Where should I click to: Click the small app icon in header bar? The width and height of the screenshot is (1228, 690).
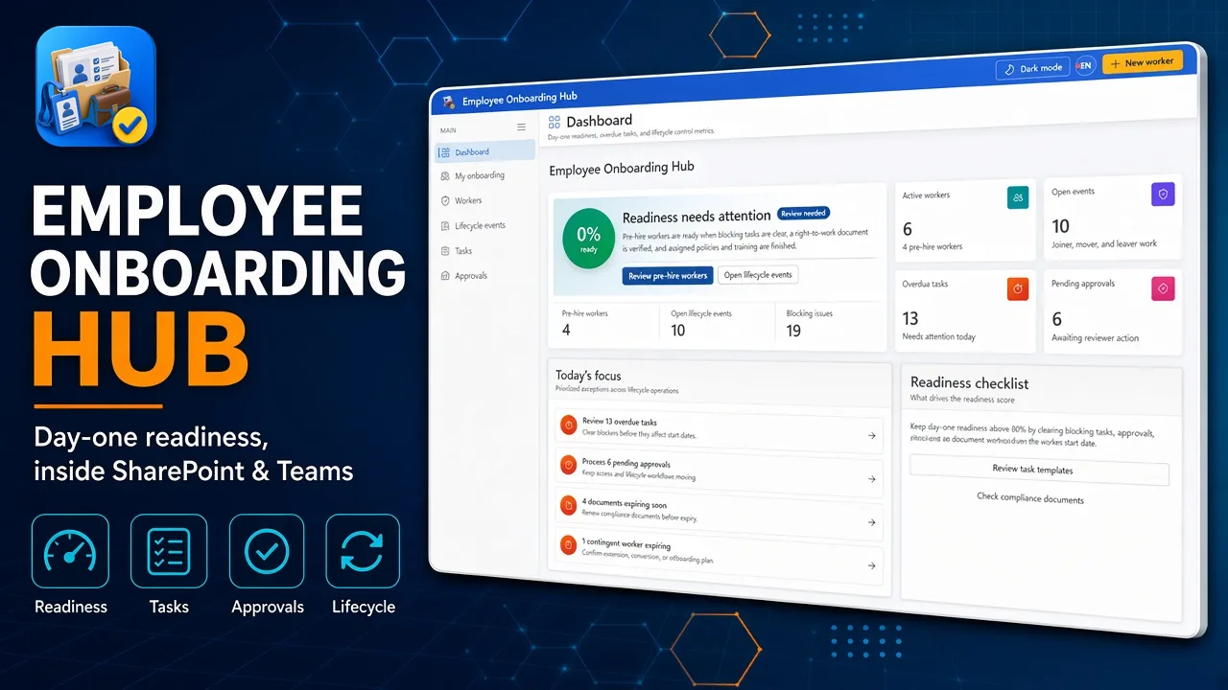click(448, 103)
